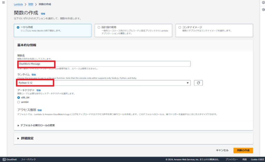The width and height of the screenshot is (265, 162).
Task: Refresh the runtime version list
Action: pyautogui.click(x=198, y=83)
